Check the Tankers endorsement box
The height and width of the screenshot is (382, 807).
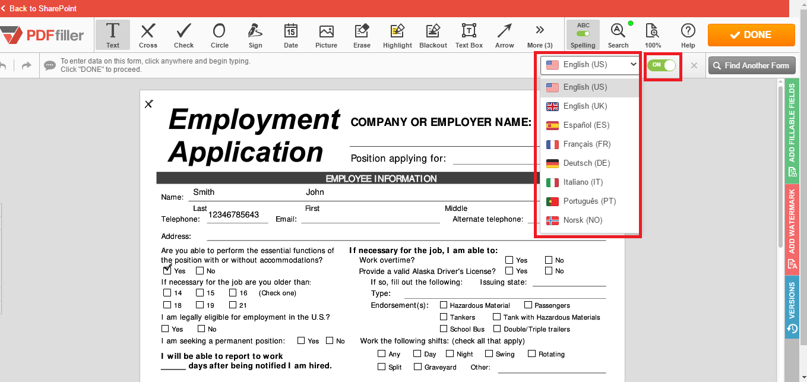pyautogui.click(x=444, y=317)
